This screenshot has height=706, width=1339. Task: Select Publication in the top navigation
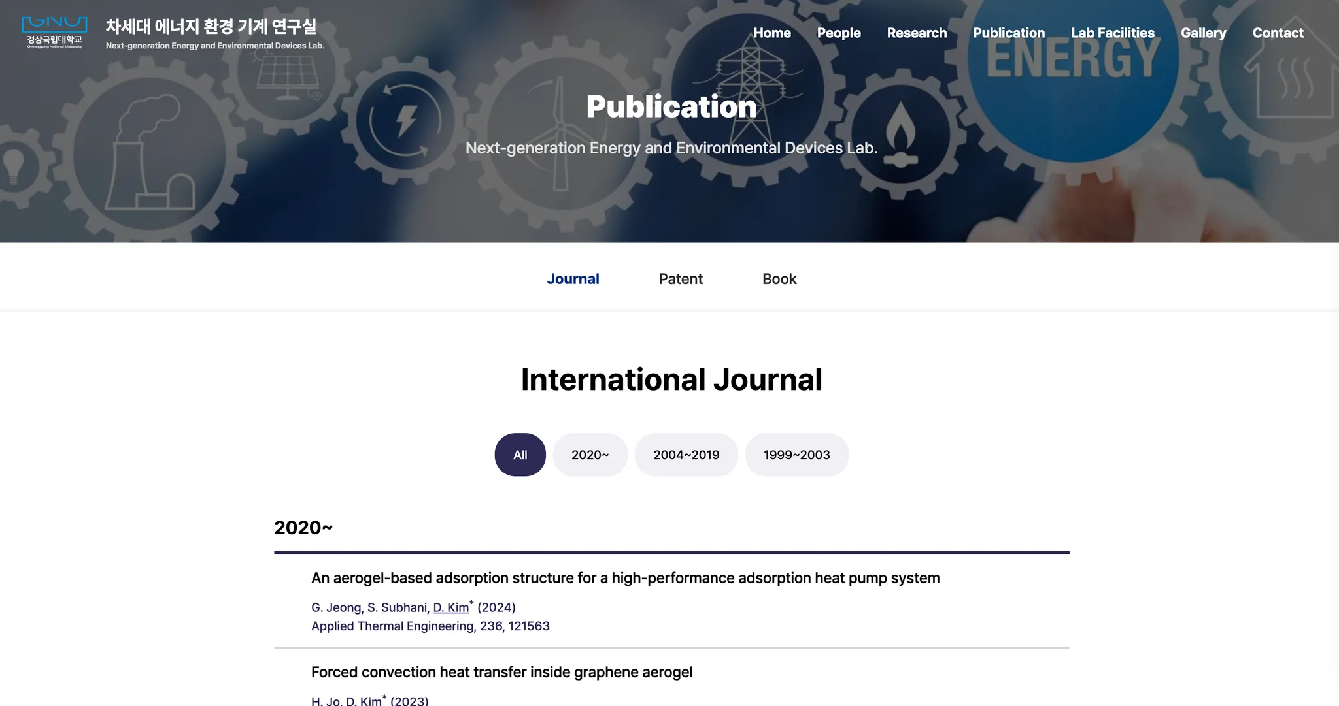click(x=1008, y=33)
